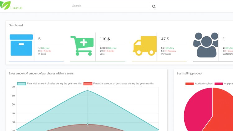Click the In-stock value 5

39,39
